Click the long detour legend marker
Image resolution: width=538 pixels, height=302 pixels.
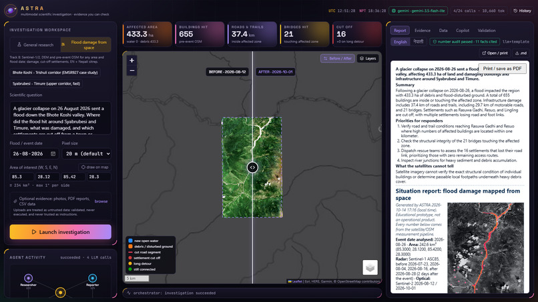point(130,263)
